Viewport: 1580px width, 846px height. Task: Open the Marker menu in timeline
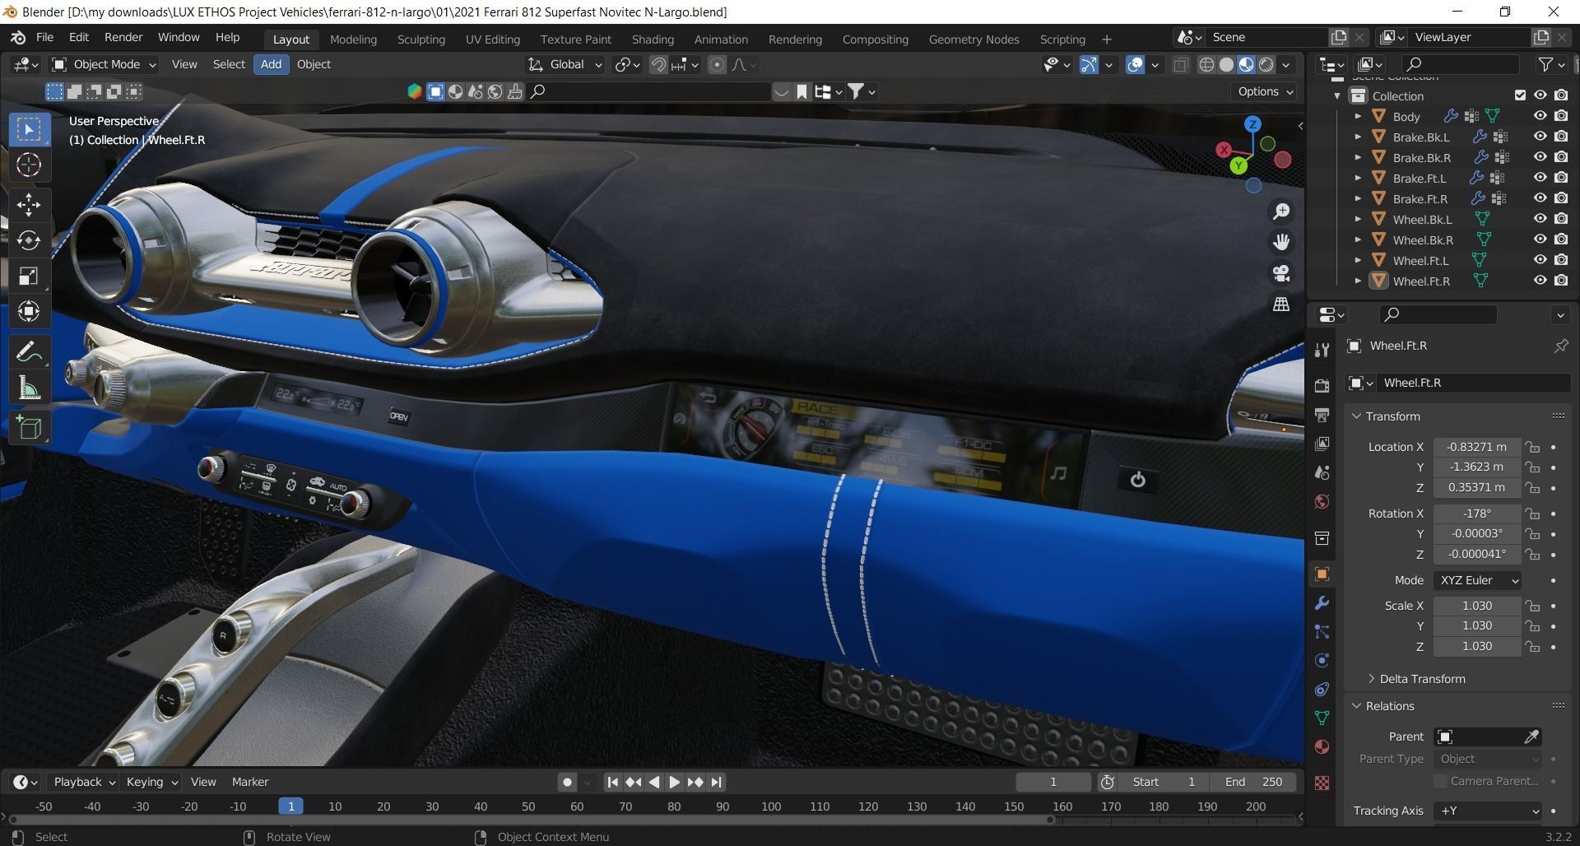click(x=250, y=782)
